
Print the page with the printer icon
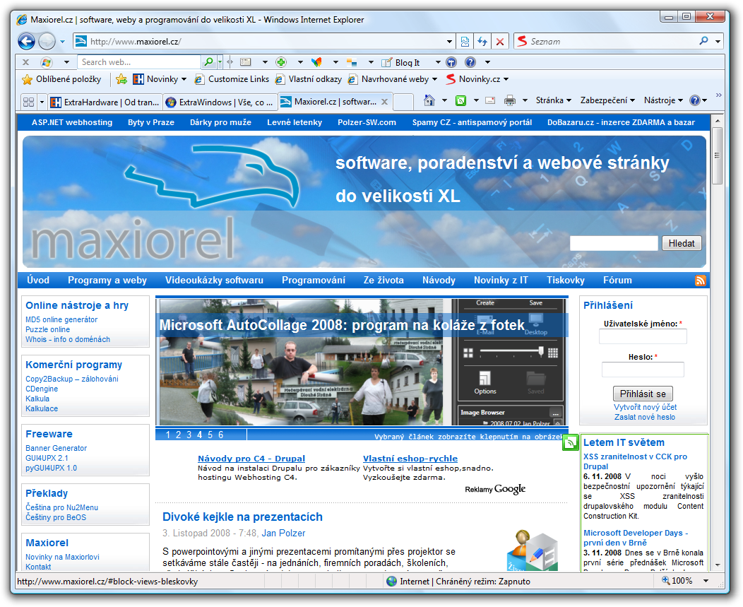[x=510, y=100]
